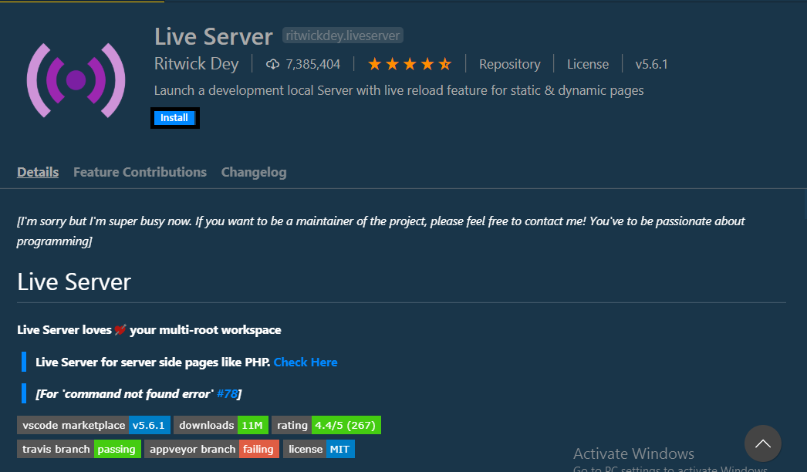Click the download cloud icon
The width and height of the screenshot is (807, 472).
click(x=272, y=64)
